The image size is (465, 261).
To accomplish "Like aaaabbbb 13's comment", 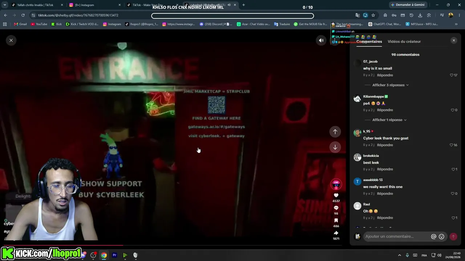I will pyautogui.click(x=453, y=194).
